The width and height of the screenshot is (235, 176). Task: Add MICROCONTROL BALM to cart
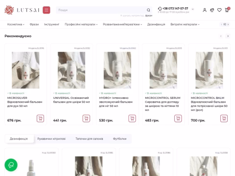[224, 118]
